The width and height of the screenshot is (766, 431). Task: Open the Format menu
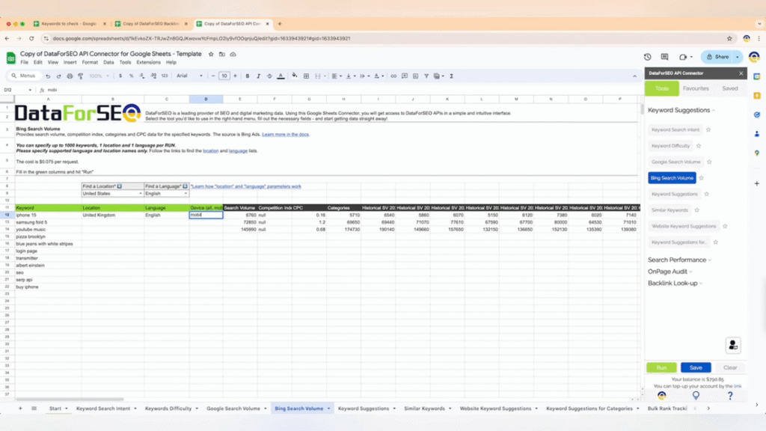pos(90,63)
